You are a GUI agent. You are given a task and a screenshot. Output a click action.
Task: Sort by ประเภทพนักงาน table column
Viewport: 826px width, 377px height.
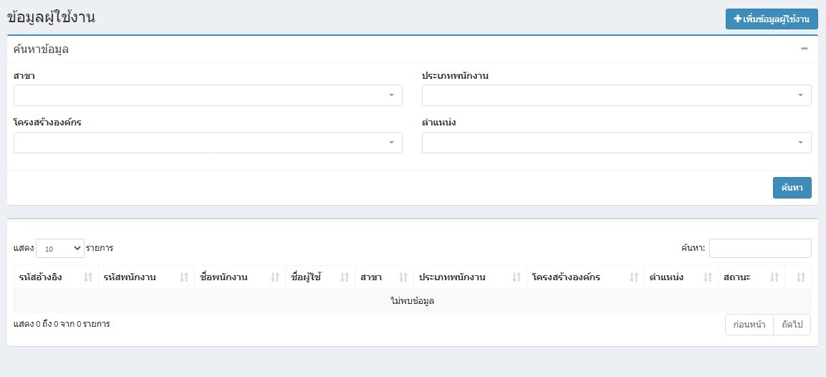click(x=471, y=277)
